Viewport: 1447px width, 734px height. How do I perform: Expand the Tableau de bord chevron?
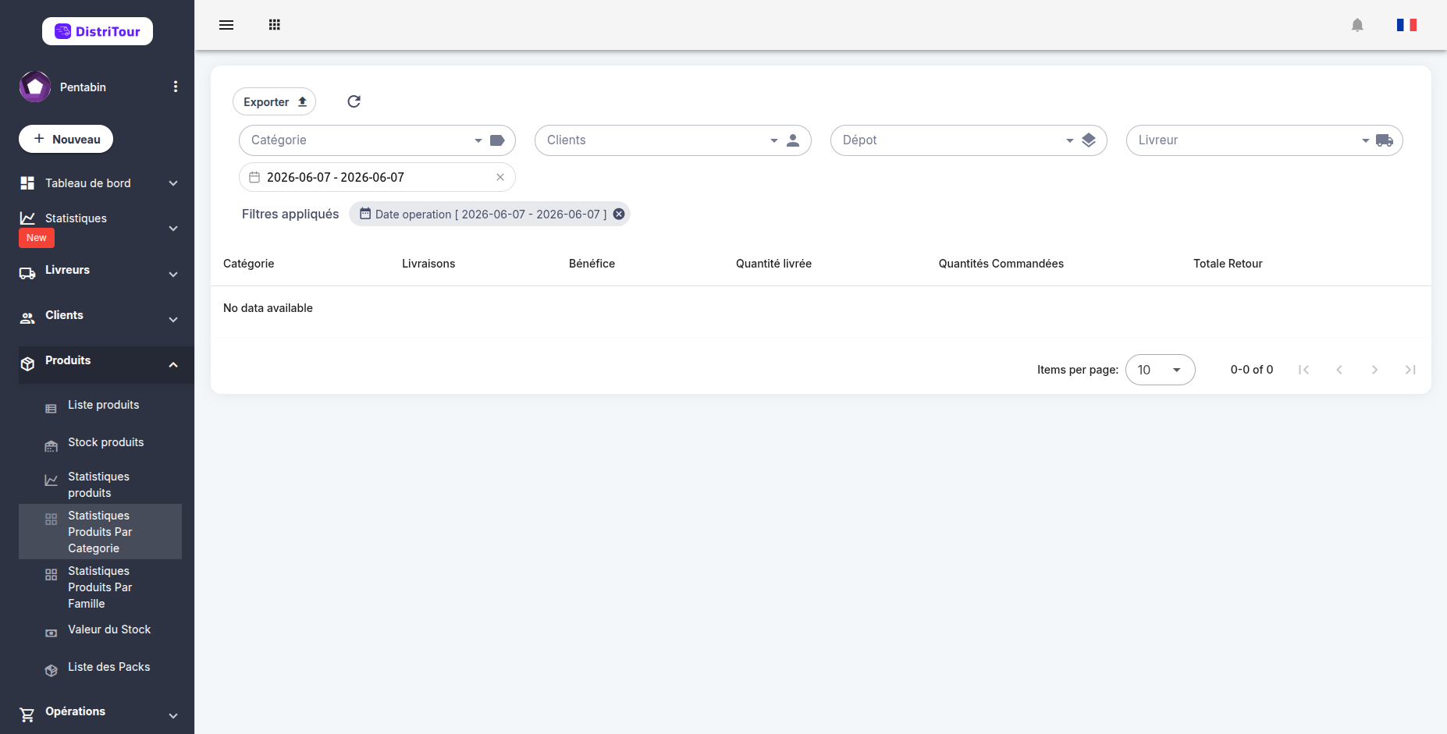[173, 183]
